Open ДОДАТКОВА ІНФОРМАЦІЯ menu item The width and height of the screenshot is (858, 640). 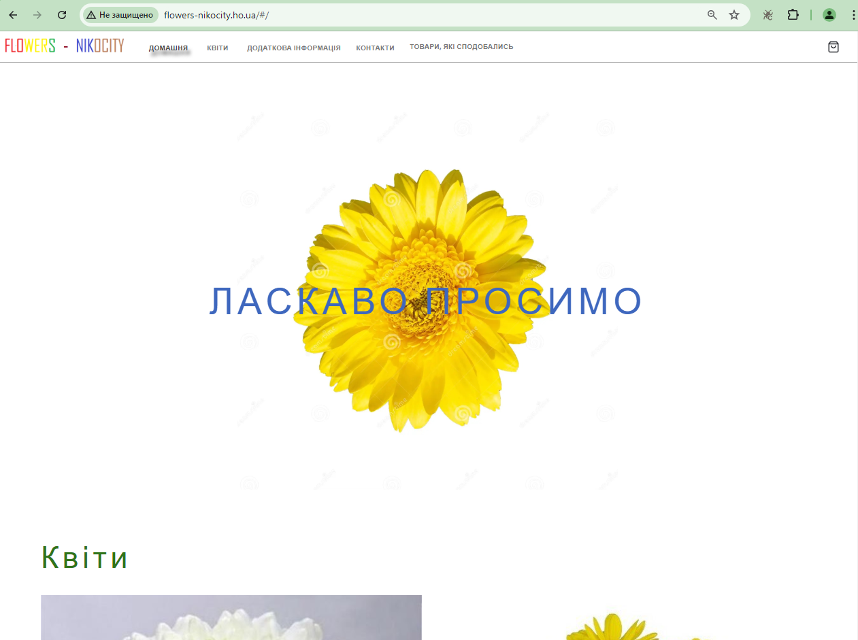pyautogui.click(x=294, y=48)
